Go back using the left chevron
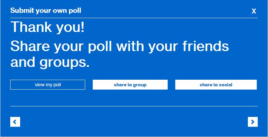268x137 pixels. pos(15,122)
